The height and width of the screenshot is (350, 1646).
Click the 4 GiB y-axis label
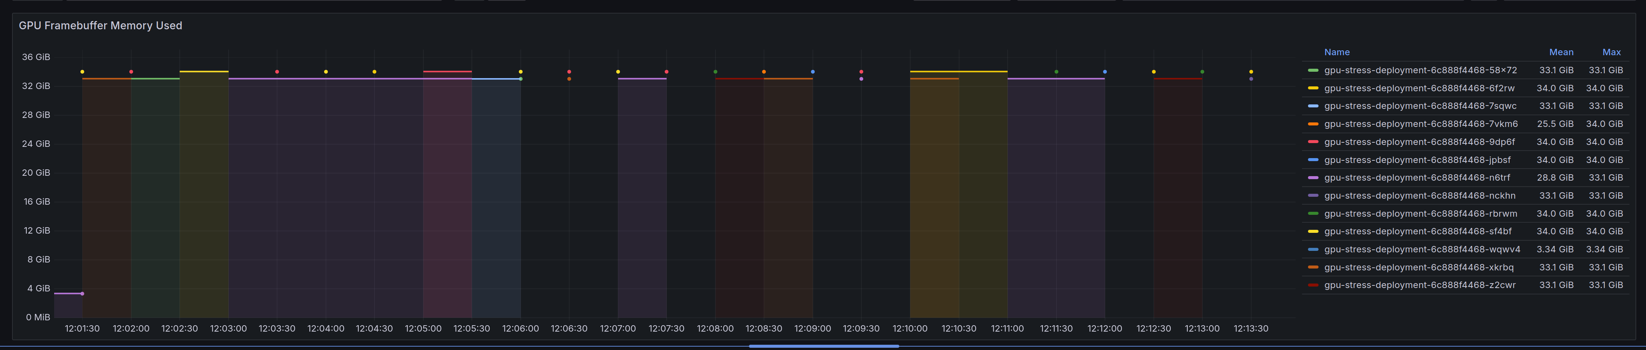(38, 289)
